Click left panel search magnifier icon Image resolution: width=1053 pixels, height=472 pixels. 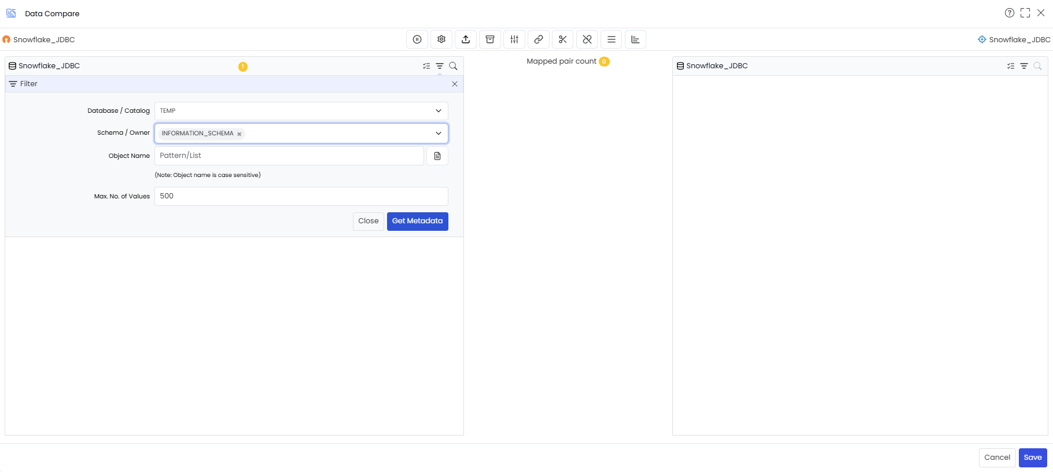[453, 66]
